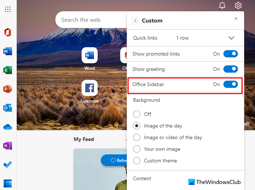Open To Do checkmark icon in sidebar
This screenshot has width=255, height=190.
click(8, 165)
